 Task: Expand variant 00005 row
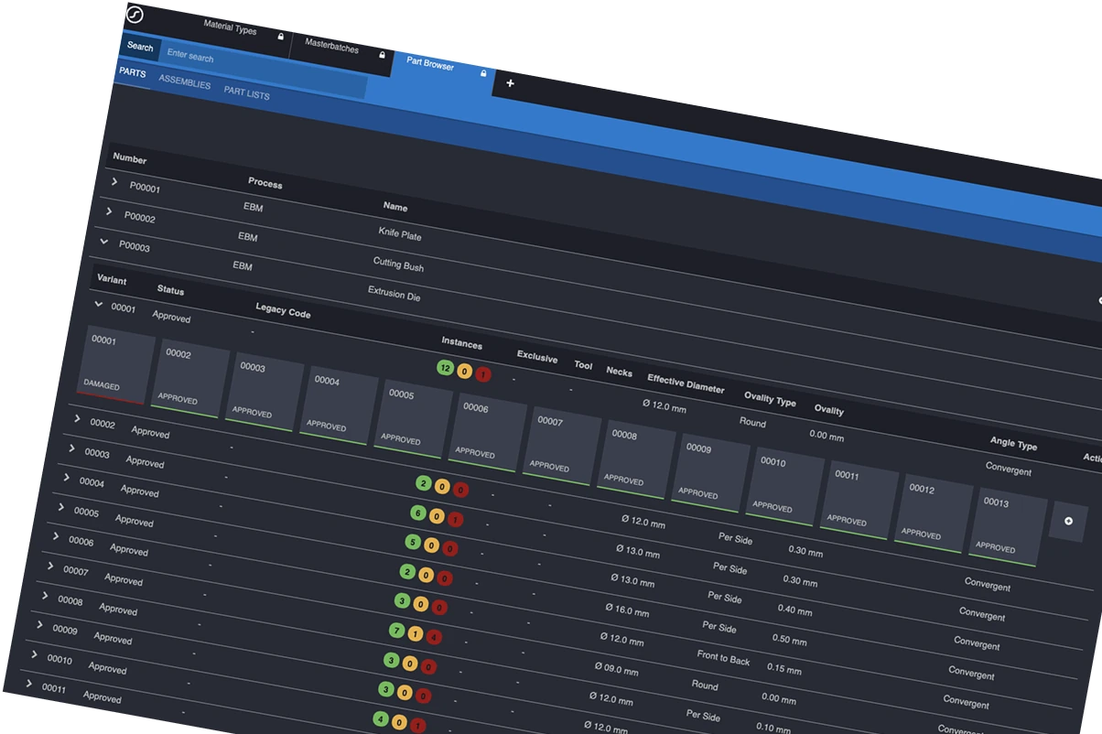[61, 507]
